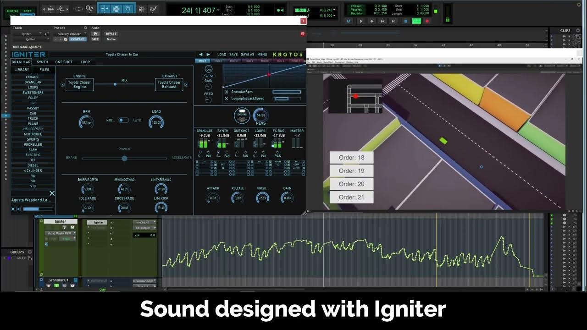This screenshot has width=587, height=330.
Task: Toggle plugin BYPASS button
Action: coord(111,34)
